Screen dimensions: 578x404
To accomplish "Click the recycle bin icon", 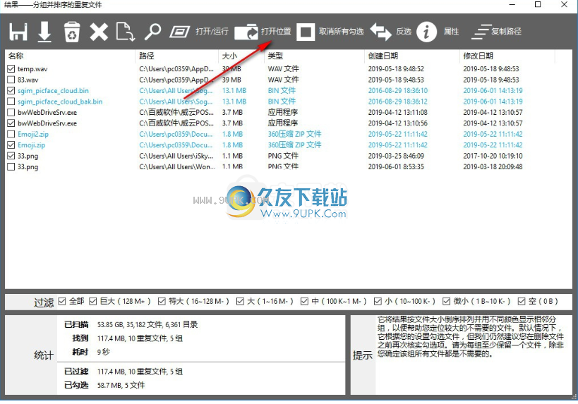I will [72, 32].
